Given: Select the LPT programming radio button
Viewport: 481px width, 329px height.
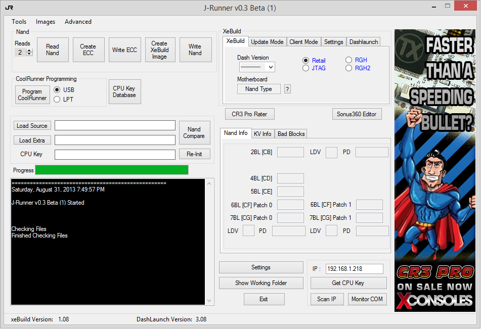Looking at the screenshot, I should [x=57, y=100].
